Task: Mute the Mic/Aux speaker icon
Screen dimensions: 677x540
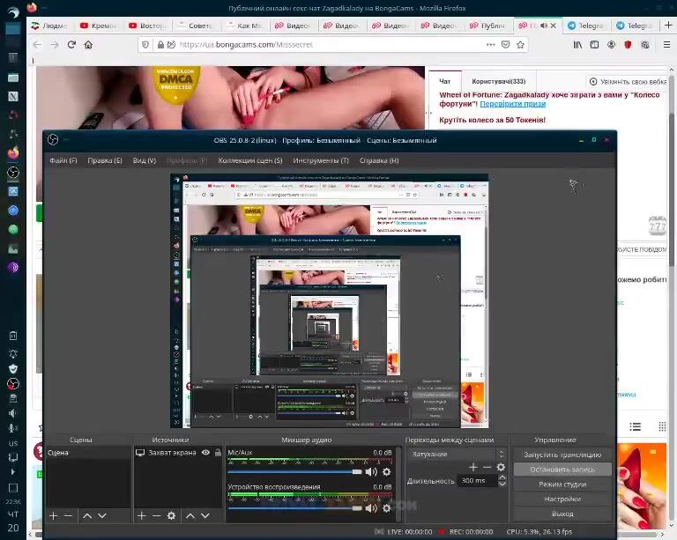Action: pyautogui.click(x=371, y=472)
